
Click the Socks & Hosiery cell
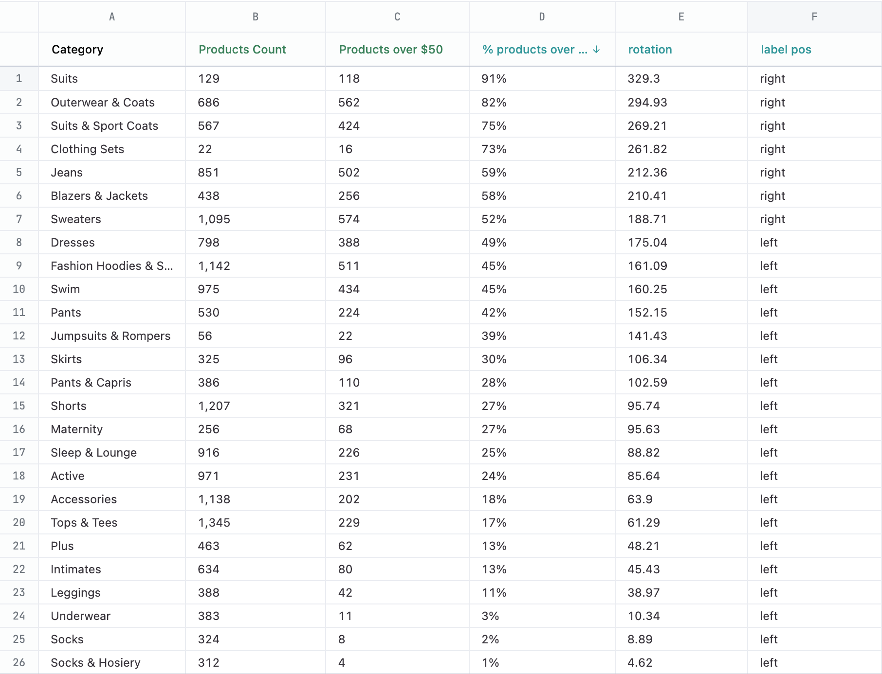click(x=95, y=663)
